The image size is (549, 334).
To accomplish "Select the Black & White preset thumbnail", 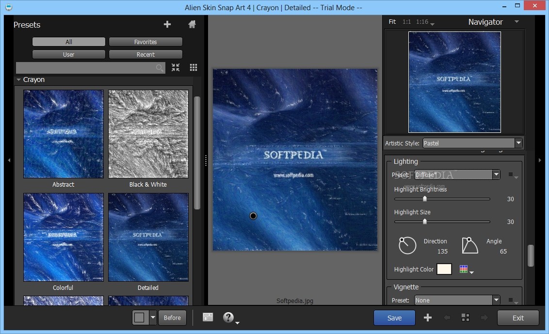I will 148,134.
